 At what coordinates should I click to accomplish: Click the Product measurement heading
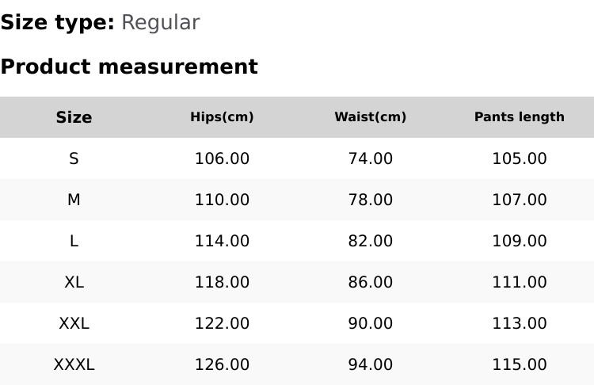(129, 67)
